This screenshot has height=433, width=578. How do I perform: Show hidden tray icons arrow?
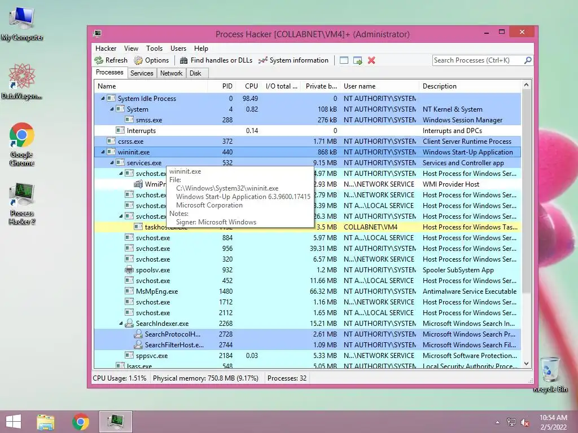[x=498, y=422]
